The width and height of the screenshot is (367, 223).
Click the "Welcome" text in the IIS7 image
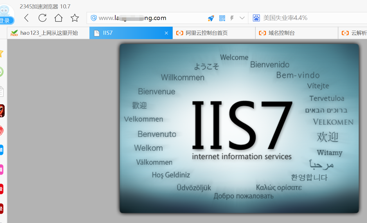(234, 57)
